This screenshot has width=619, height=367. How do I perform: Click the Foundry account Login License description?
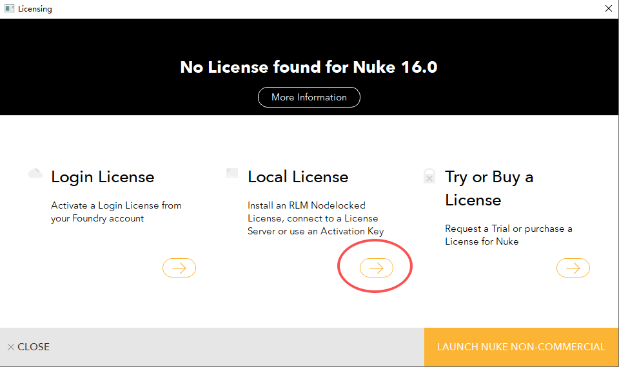coord(116,212)
